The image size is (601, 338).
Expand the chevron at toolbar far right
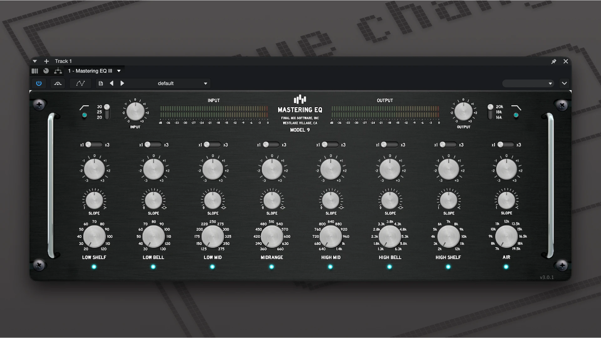(x=564, y=83)
